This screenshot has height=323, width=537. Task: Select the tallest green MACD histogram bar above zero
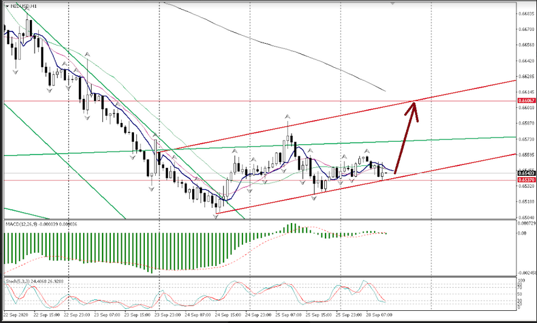click(292, 228)
